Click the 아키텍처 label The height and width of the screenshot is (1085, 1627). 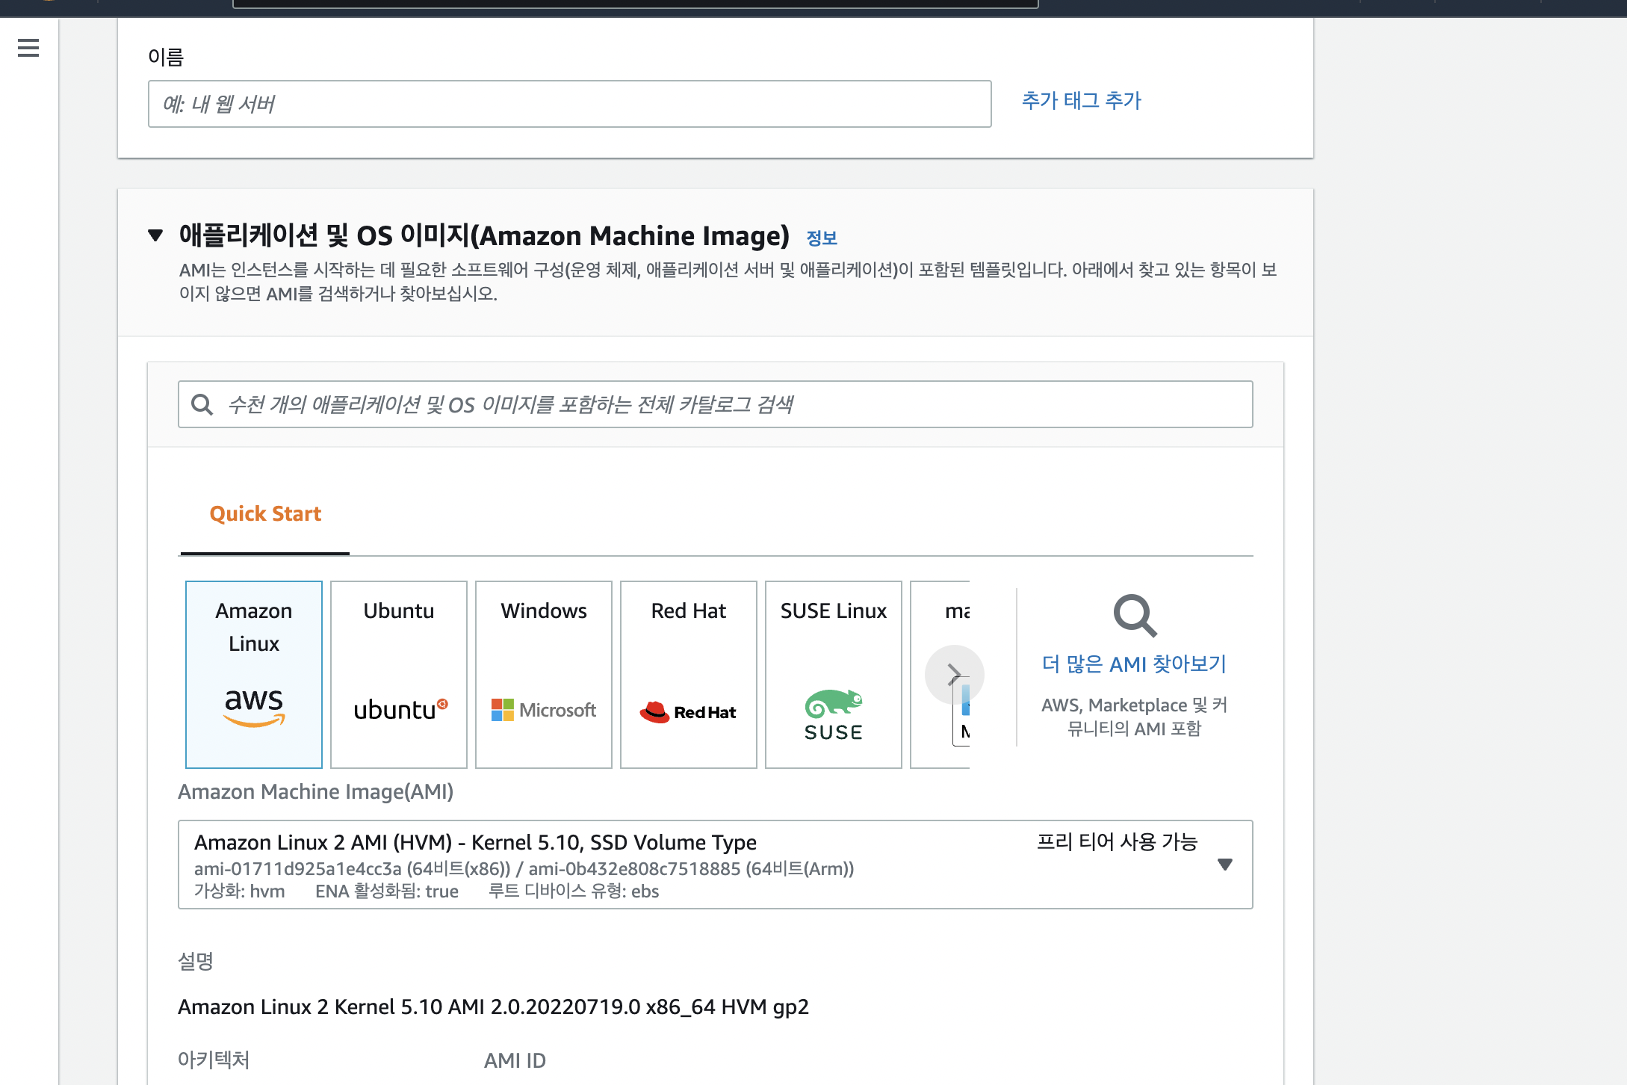click(x=214, y=1060)
